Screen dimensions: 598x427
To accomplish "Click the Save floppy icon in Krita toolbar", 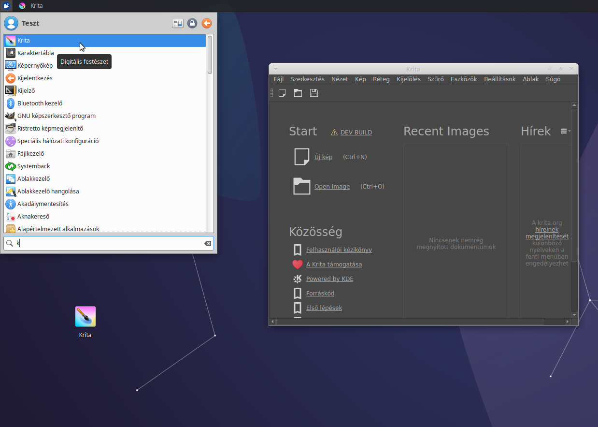I will click(x=314, y=93).
